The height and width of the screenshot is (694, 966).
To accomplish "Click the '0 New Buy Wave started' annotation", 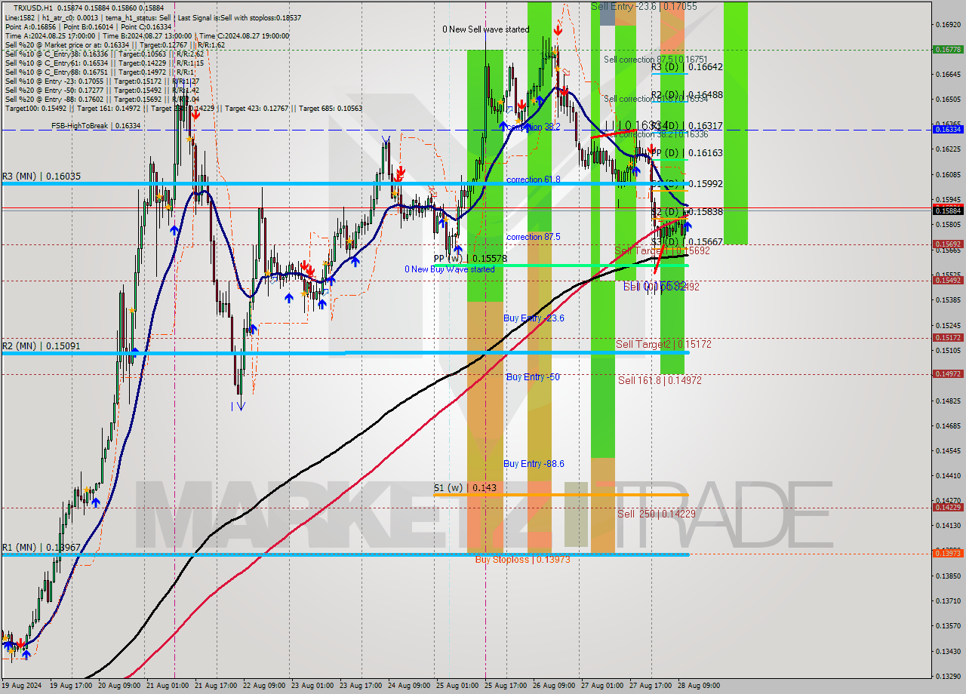I will 450,269.
